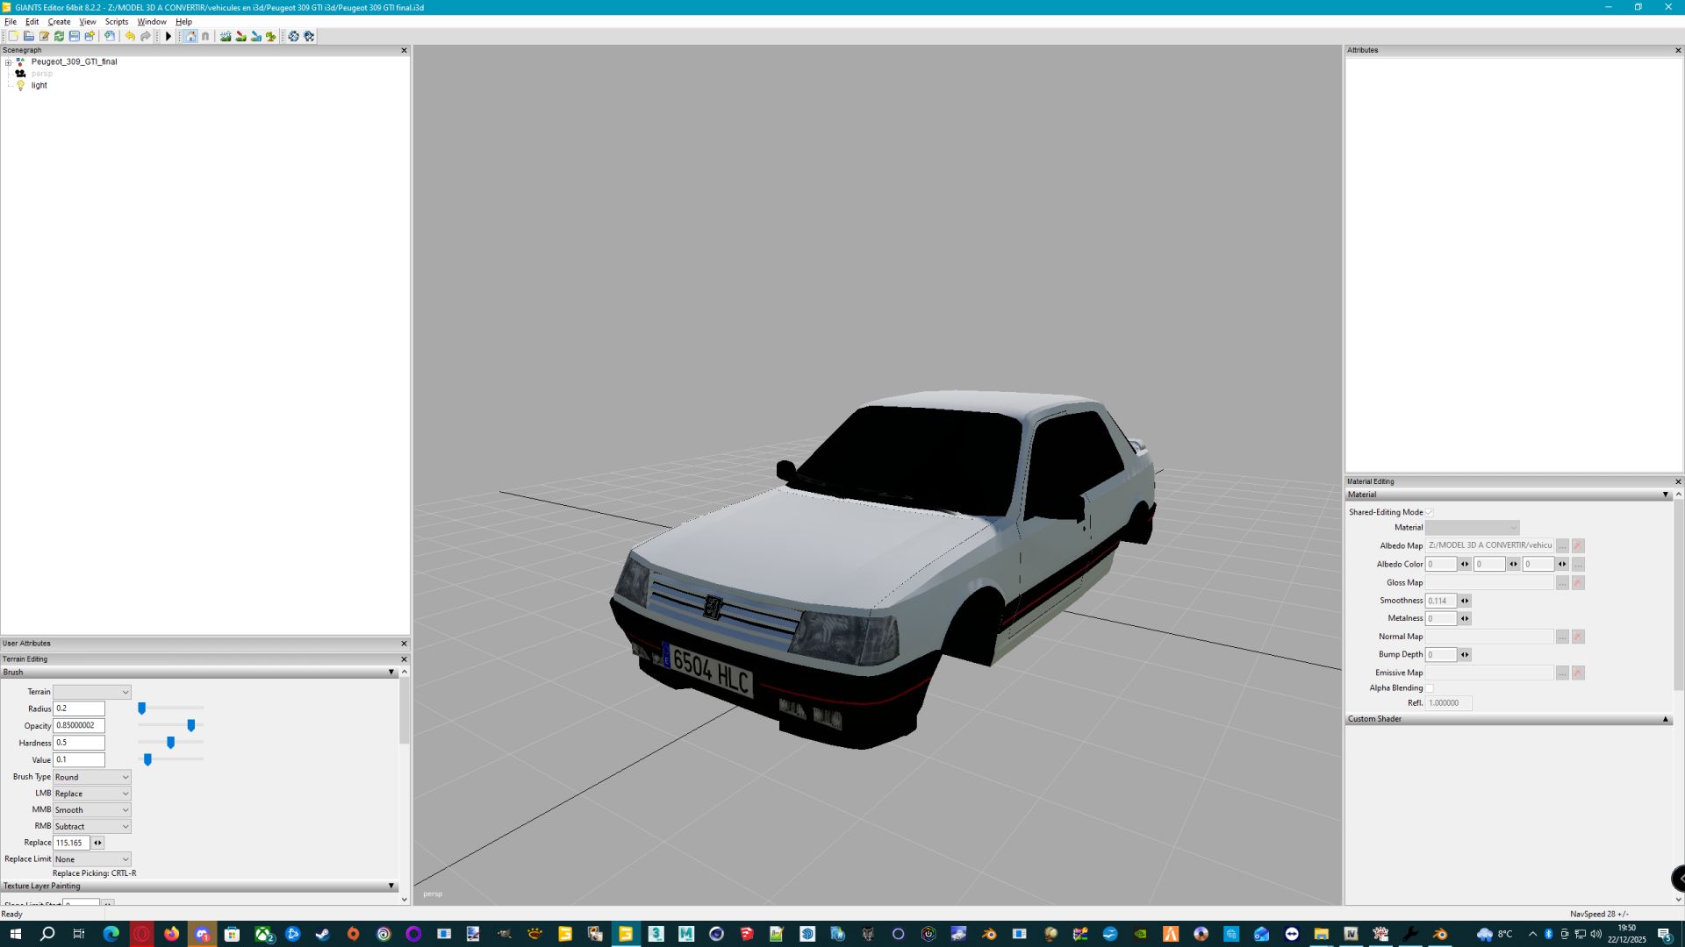Viewport: 1685px width, 947px height.
Task: Expand the Peugeot_309_GTI_final node
Action: coord(7,61)
